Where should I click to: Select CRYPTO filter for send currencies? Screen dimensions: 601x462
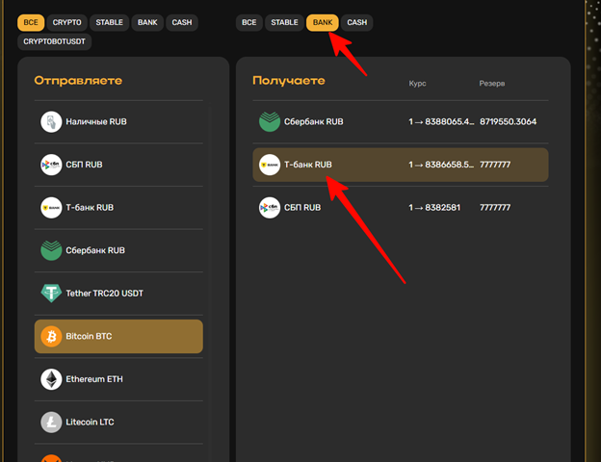pyautogui.click(x=67, y=22)
